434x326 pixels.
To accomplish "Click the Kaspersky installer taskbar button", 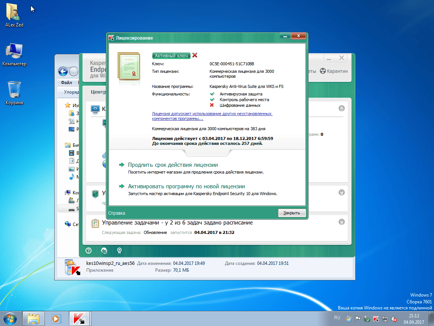I will click(79, 318).
